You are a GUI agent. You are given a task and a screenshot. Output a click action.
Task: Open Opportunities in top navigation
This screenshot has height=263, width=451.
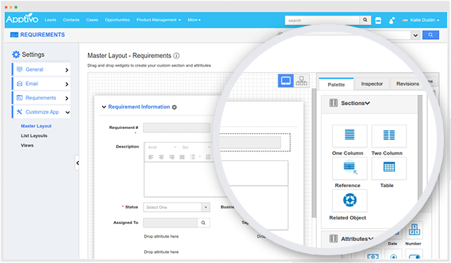click(117, 20)
